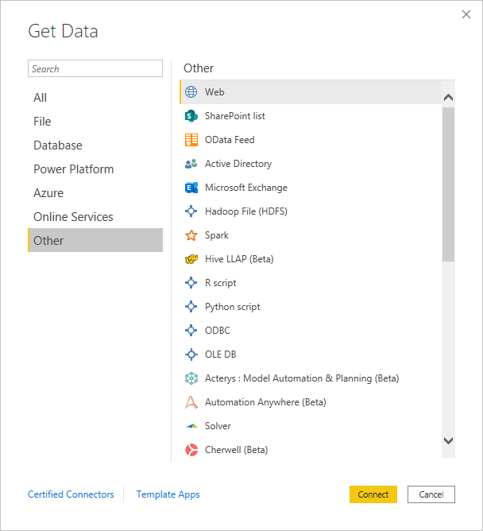Open the Database category
The height and width of the screenshot is (531, 483).
click(x=95, y=145)
